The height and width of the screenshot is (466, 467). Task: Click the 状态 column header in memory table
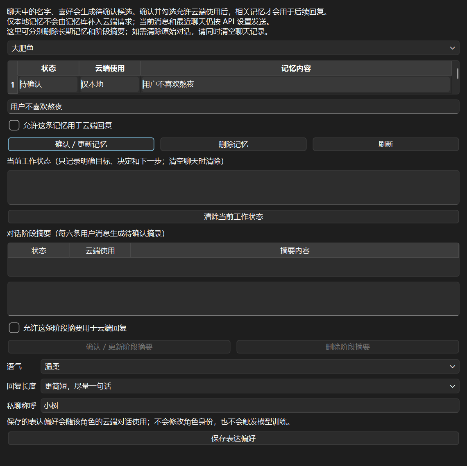pyautogui.click(x=48, y=68)
